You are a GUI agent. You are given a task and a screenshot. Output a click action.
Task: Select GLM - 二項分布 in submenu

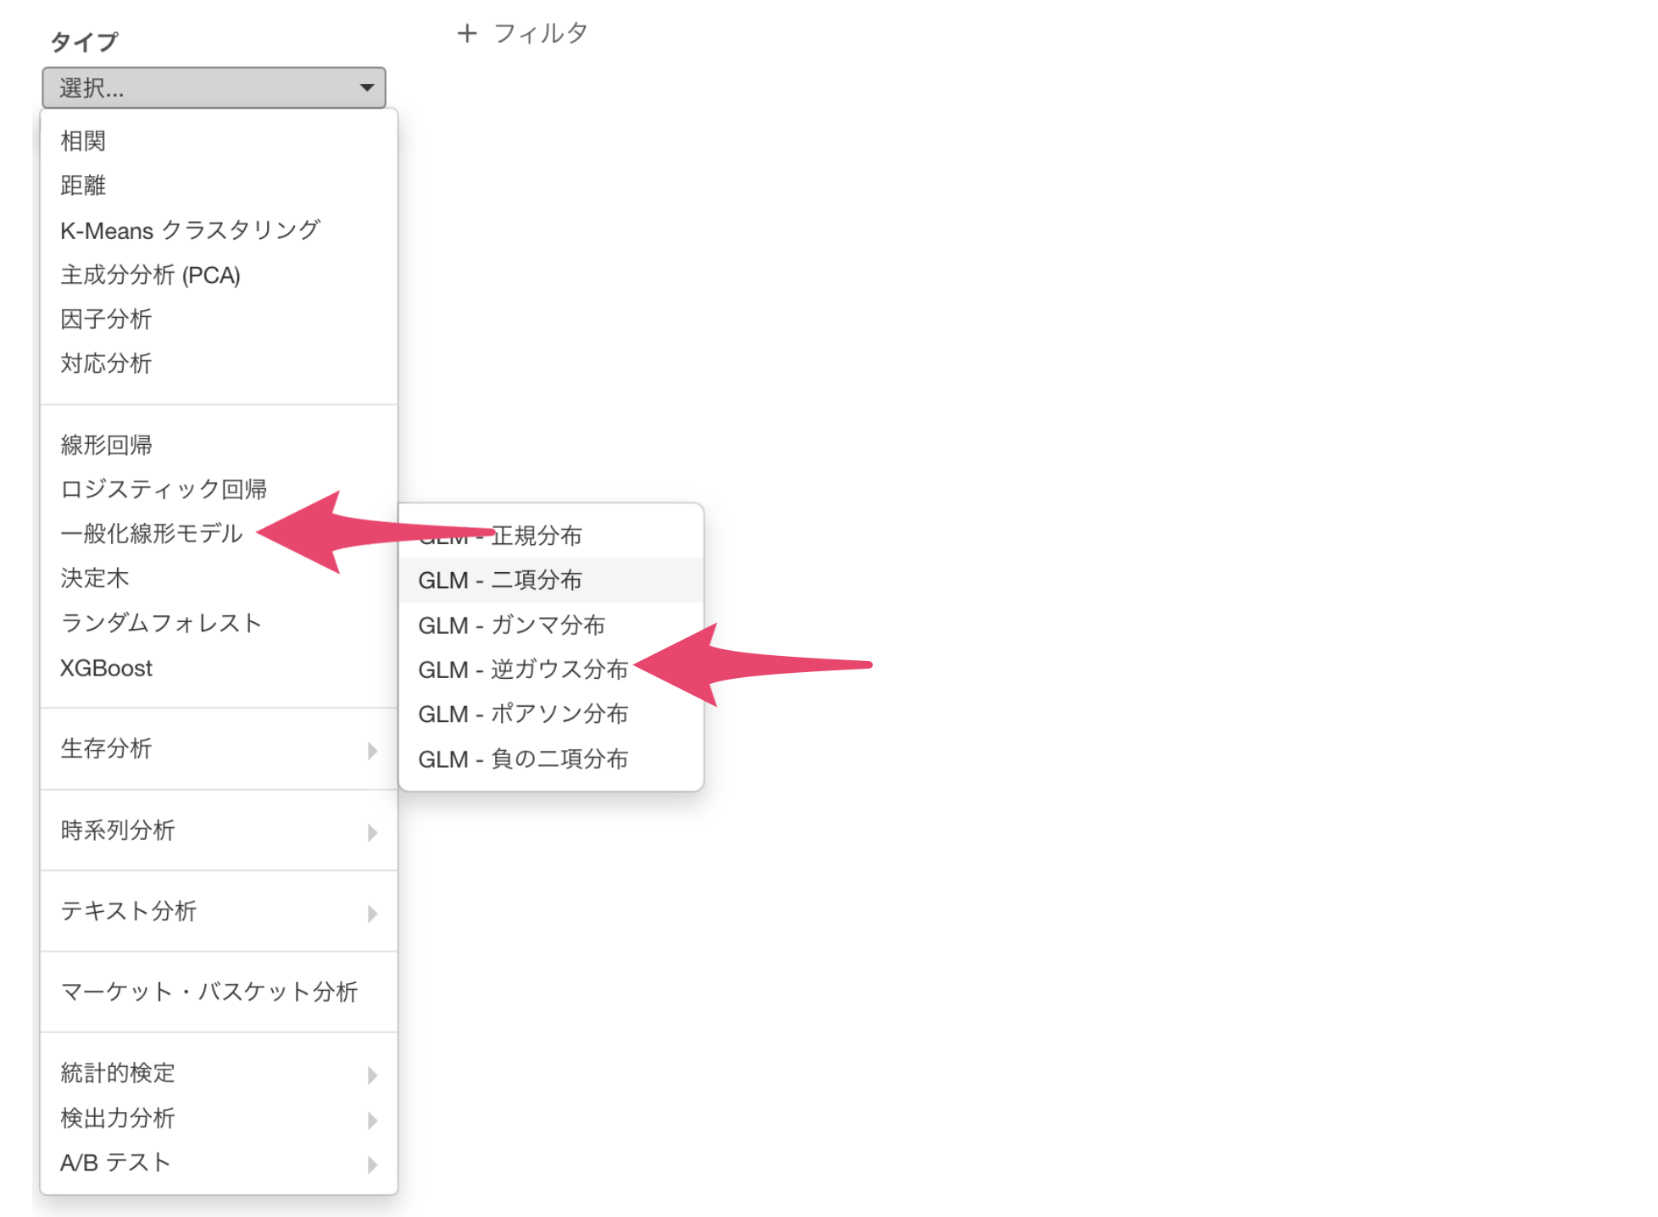coord(551,580)
